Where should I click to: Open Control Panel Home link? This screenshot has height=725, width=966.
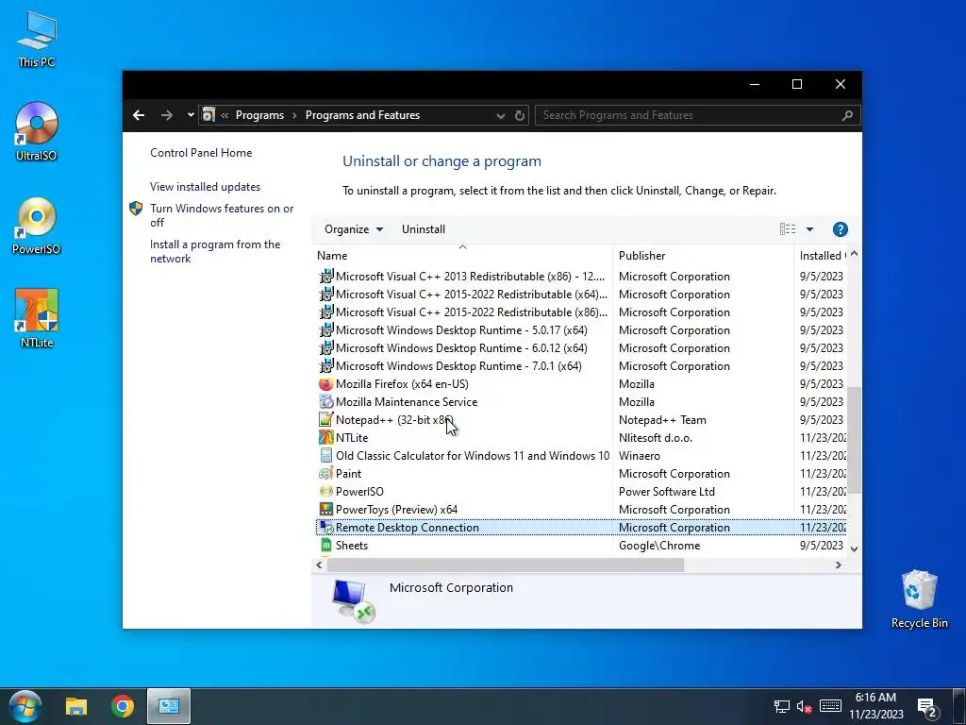point(201,153)
